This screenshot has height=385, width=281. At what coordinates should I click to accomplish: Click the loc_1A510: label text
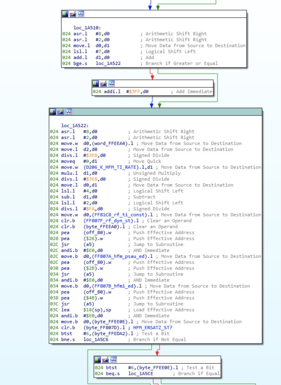(87, 28)
